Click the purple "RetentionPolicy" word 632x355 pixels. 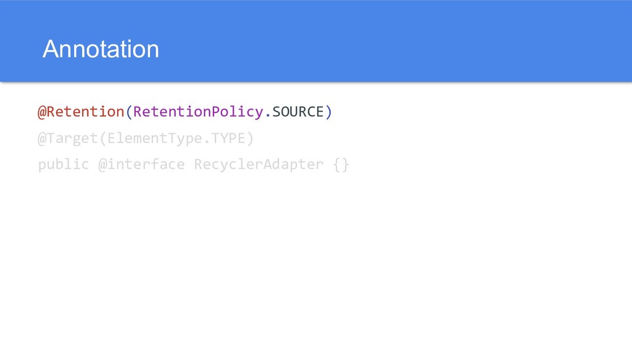tap(198, 112)
